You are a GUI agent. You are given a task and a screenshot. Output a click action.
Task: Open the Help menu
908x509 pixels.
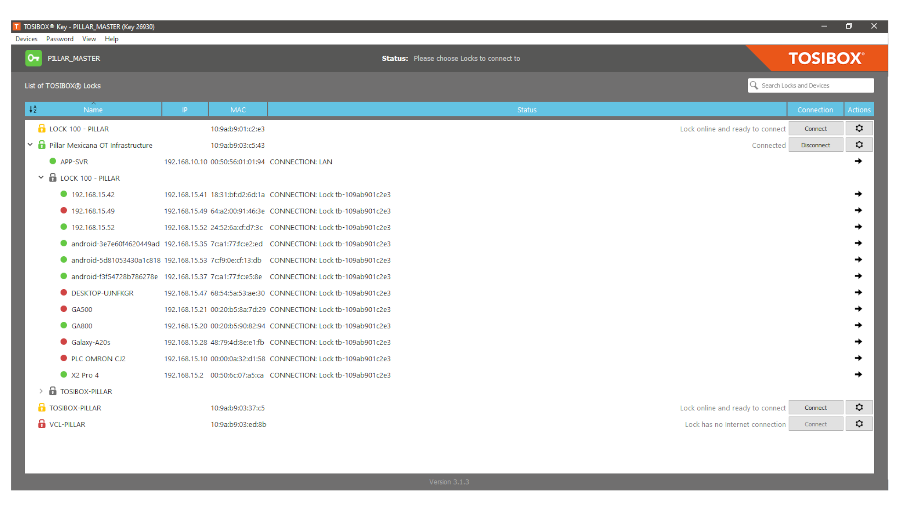pos(111,39)
